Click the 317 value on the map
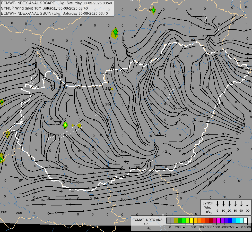 click(x=93, y=198)
